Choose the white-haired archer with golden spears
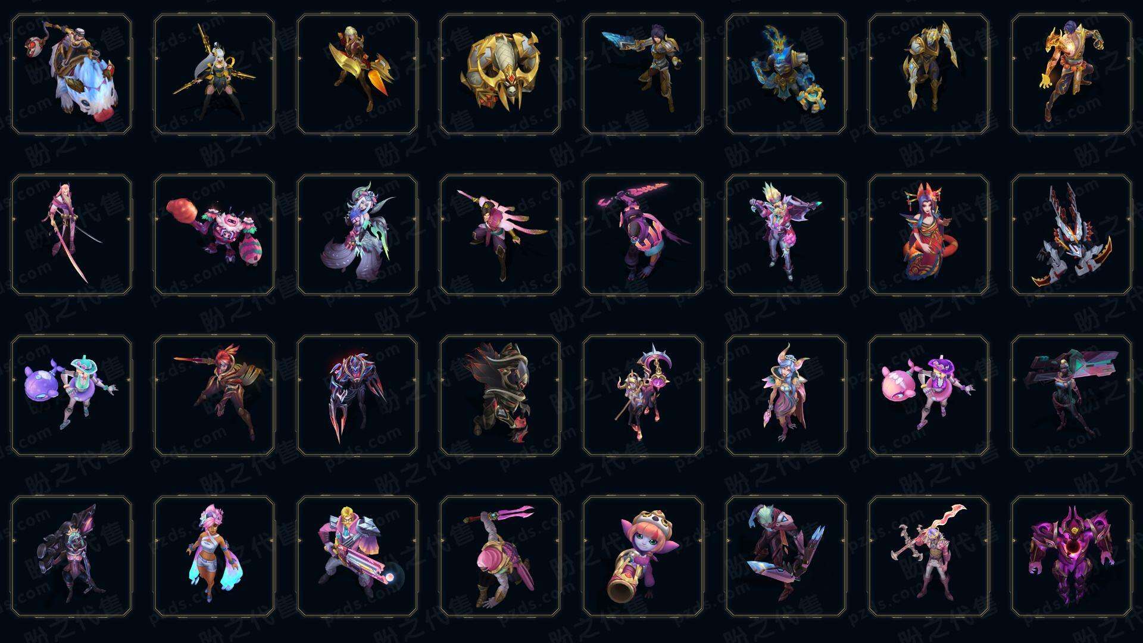Viewport: 1143px width, 643px height. point(214,74)
